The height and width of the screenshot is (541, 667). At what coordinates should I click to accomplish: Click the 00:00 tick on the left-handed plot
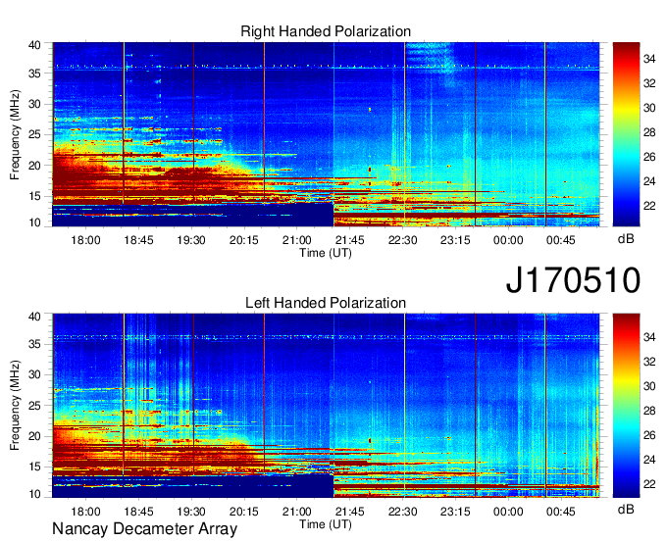[508, 512]
